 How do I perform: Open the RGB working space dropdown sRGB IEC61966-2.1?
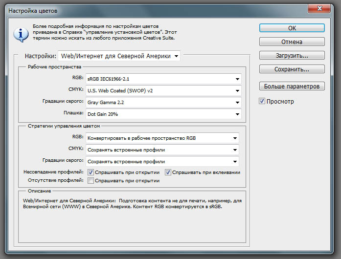click(x=163, y=79)
